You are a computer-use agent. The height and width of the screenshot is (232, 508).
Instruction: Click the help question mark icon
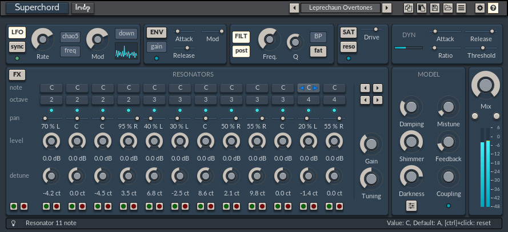coord(493,8)
